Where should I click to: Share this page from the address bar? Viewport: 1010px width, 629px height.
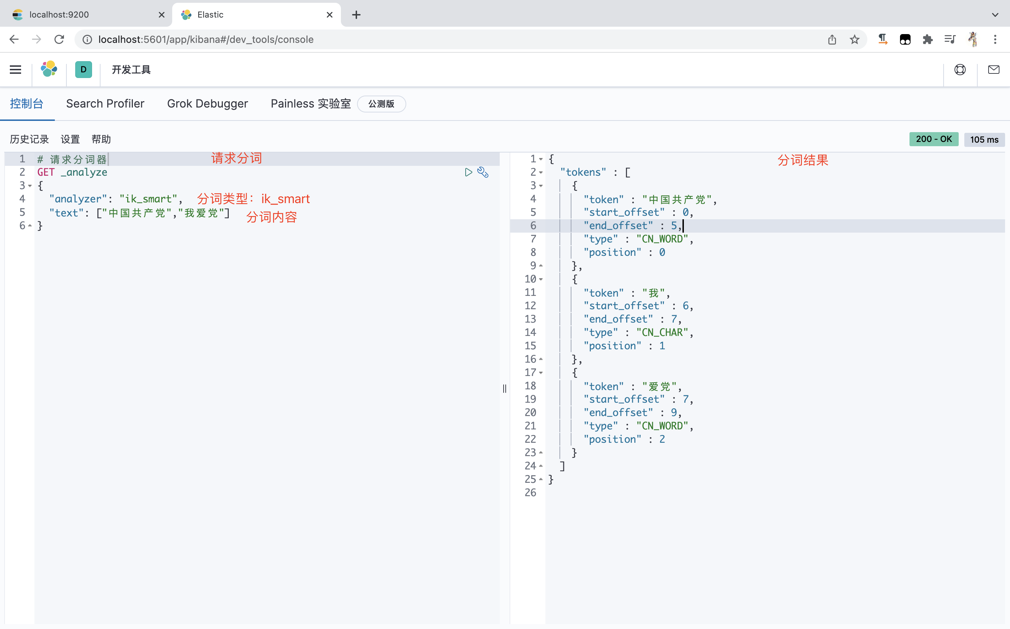832,39
